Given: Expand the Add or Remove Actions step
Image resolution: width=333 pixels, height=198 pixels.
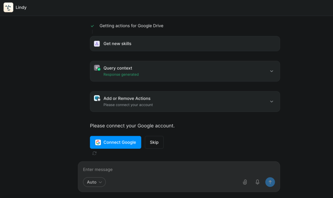Looking at the screenshot, I should coord(272,101).
